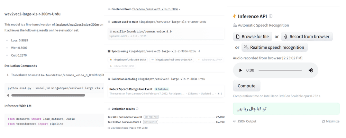
Task: Click Record from browser microphone button
Action: coord(307,37)
